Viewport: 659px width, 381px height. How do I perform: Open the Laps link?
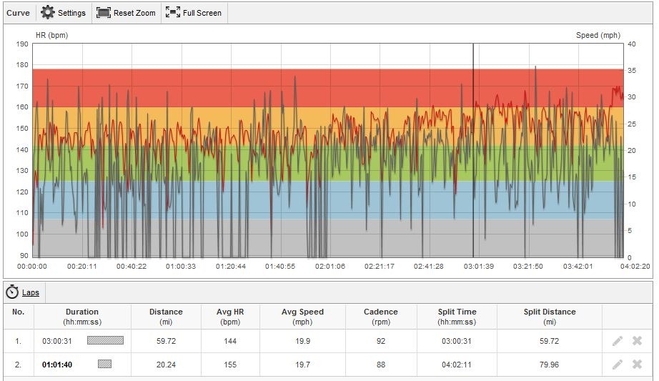click(x=31, y=292)
